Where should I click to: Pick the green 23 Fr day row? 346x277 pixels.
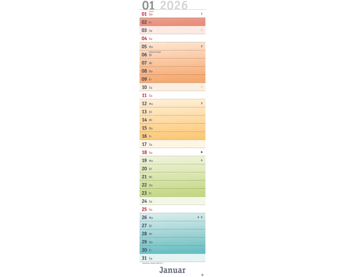172,193
